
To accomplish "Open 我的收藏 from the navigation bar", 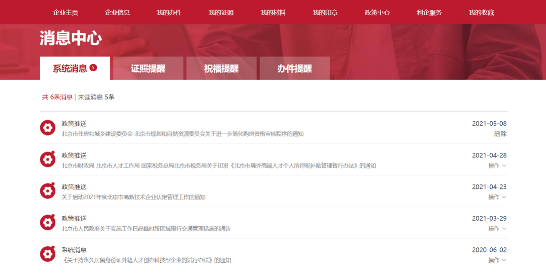I will click(x=481, y=12).
